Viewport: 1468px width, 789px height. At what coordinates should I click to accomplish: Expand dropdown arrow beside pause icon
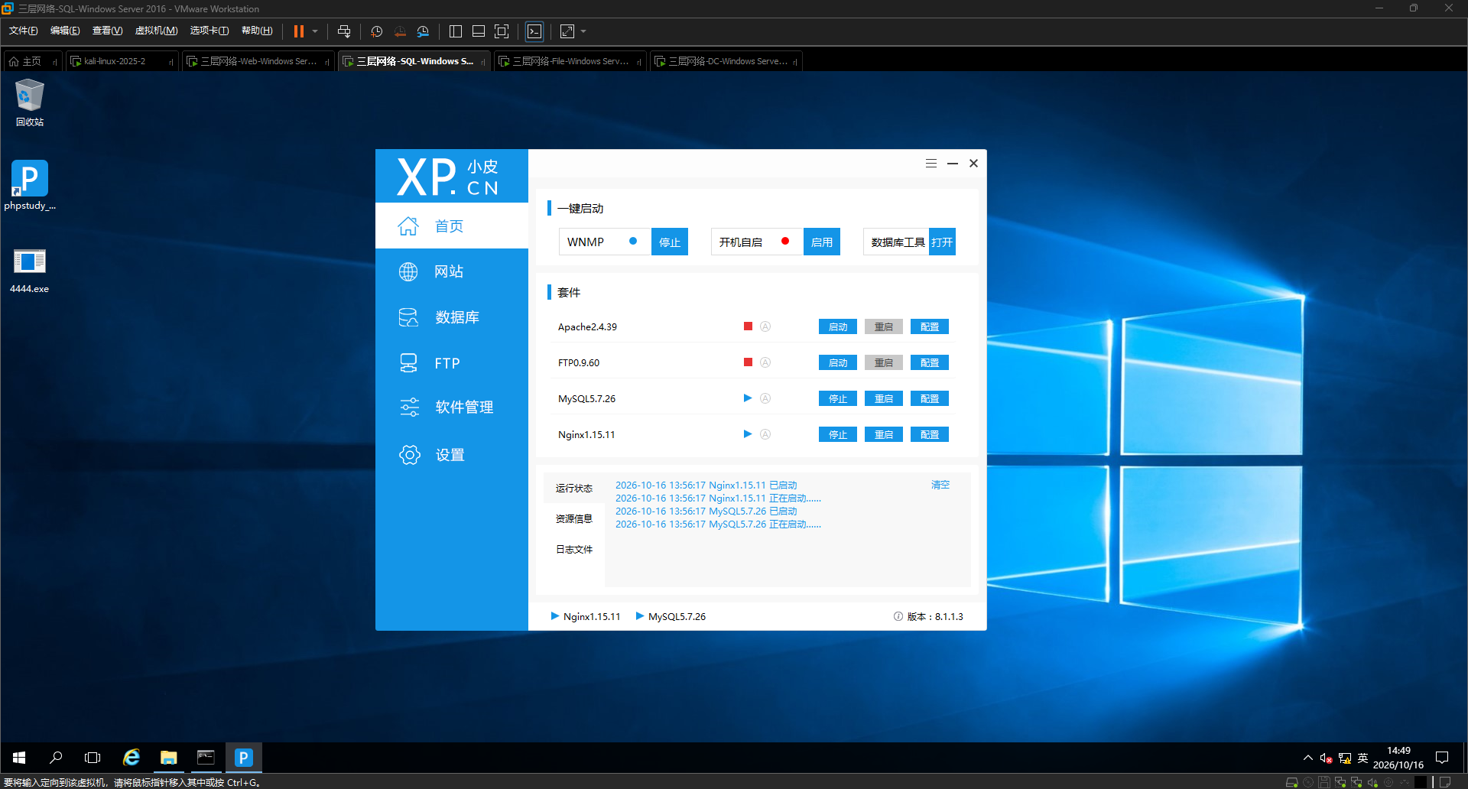coord(315,31)
